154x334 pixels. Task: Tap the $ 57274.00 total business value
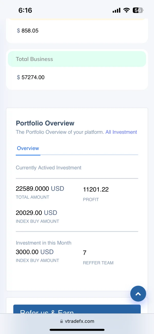point(31,77)
